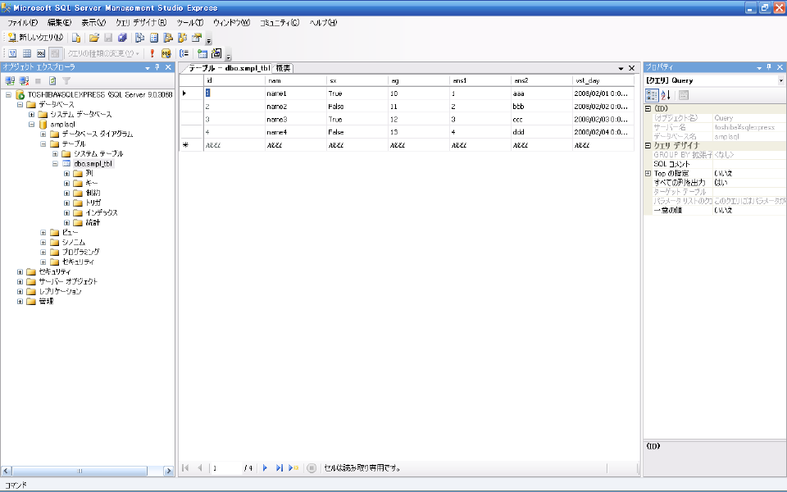Expand the システム データベース node
Viewport: 787px width, 492px height.
tap(32, 115)
